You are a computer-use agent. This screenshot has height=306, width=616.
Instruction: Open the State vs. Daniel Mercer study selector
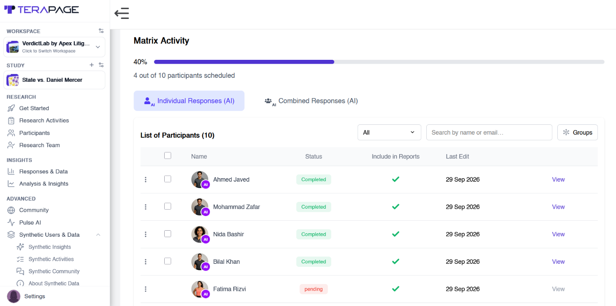coord(55,80)
